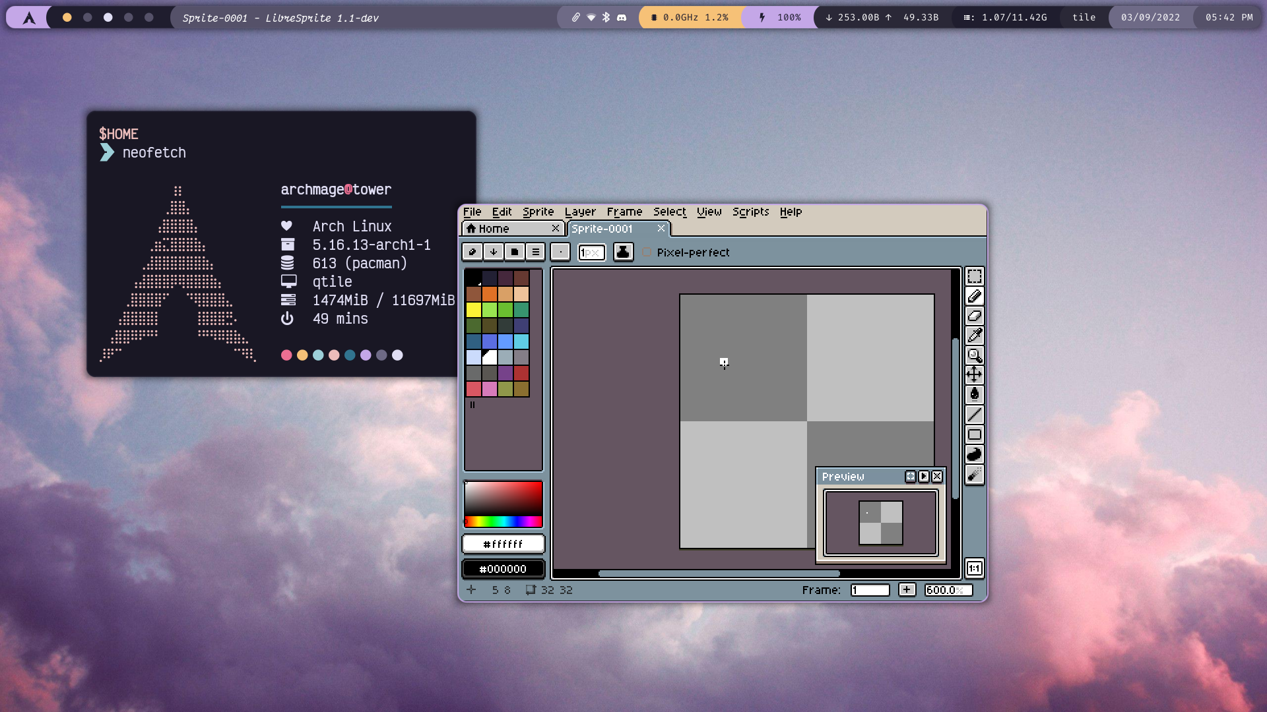
Task: Select the Move tool
Action: coord(974,375)
